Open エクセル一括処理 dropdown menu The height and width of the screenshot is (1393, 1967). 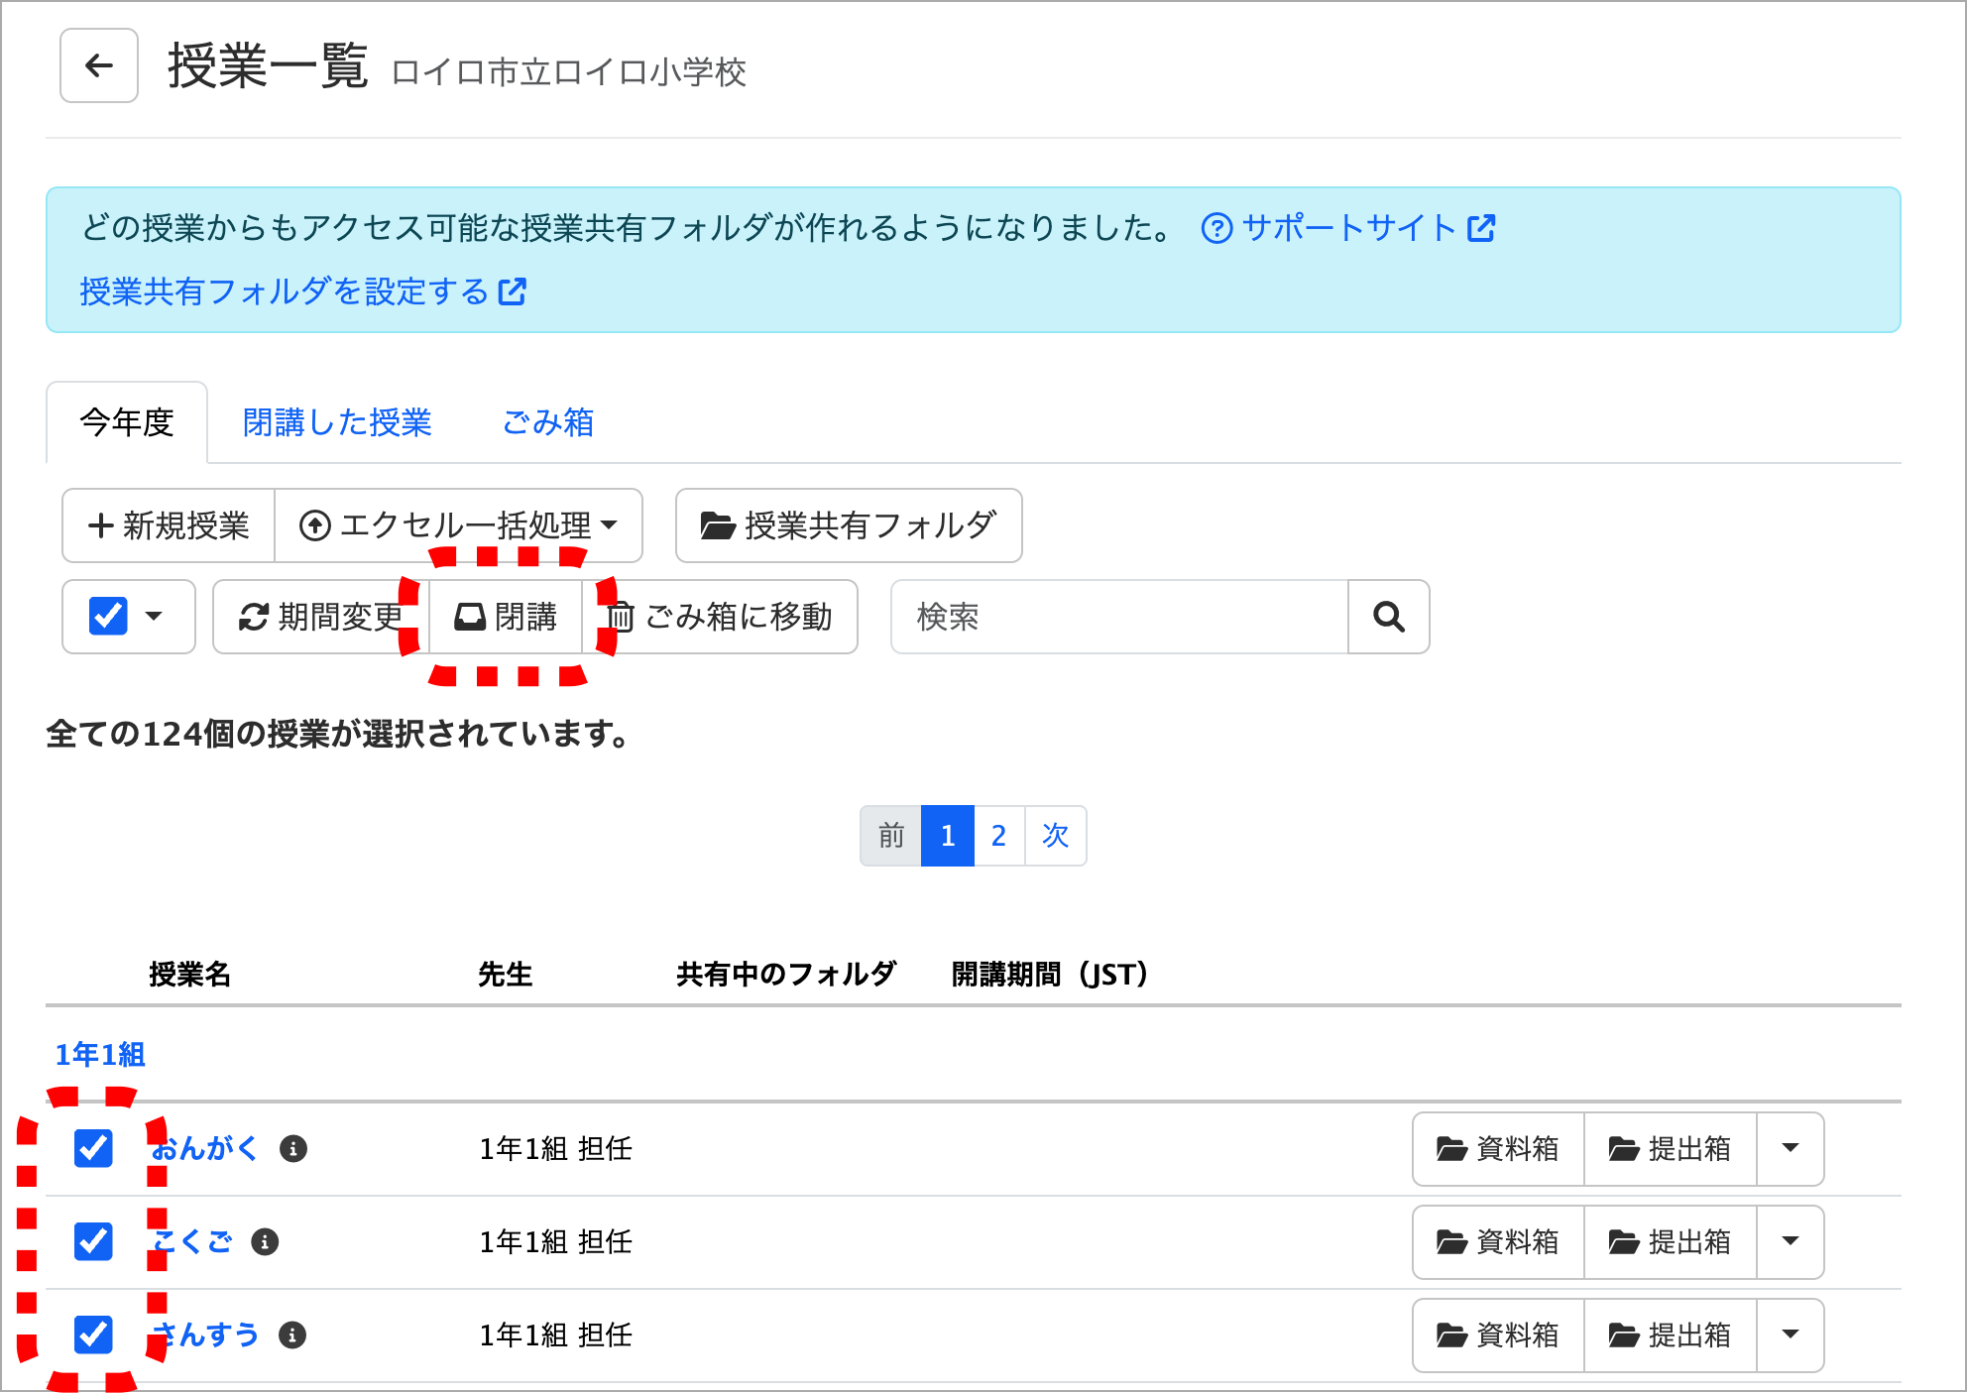(458, 525)
